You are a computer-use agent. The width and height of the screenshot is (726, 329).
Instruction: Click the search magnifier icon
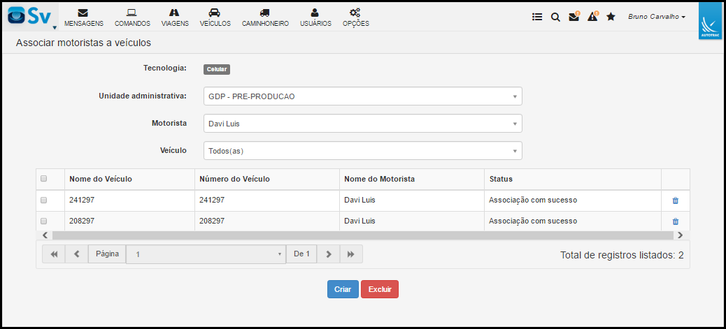555,17
